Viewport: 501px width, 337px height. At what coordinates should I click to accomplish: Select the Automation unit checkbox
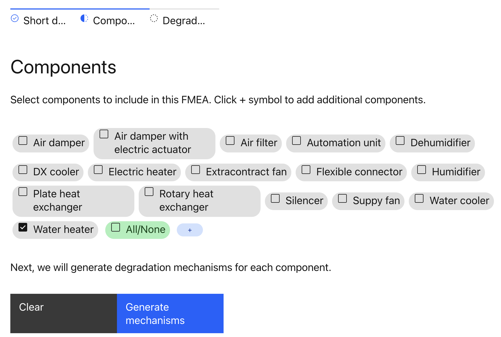click(296, 141)
